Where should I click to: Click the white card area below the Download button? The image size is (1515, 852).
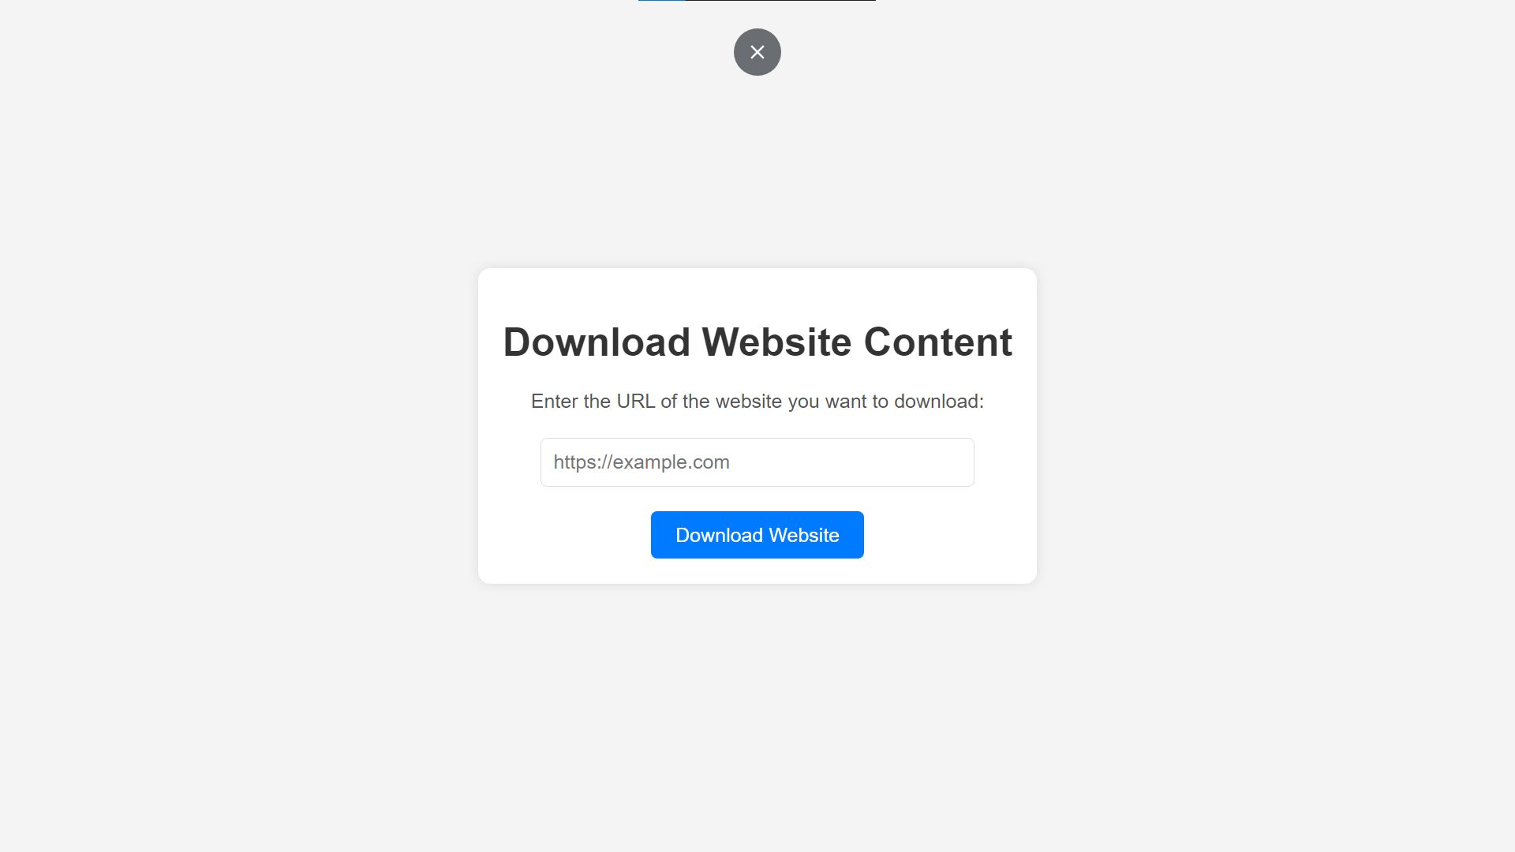tap(757, 571)
